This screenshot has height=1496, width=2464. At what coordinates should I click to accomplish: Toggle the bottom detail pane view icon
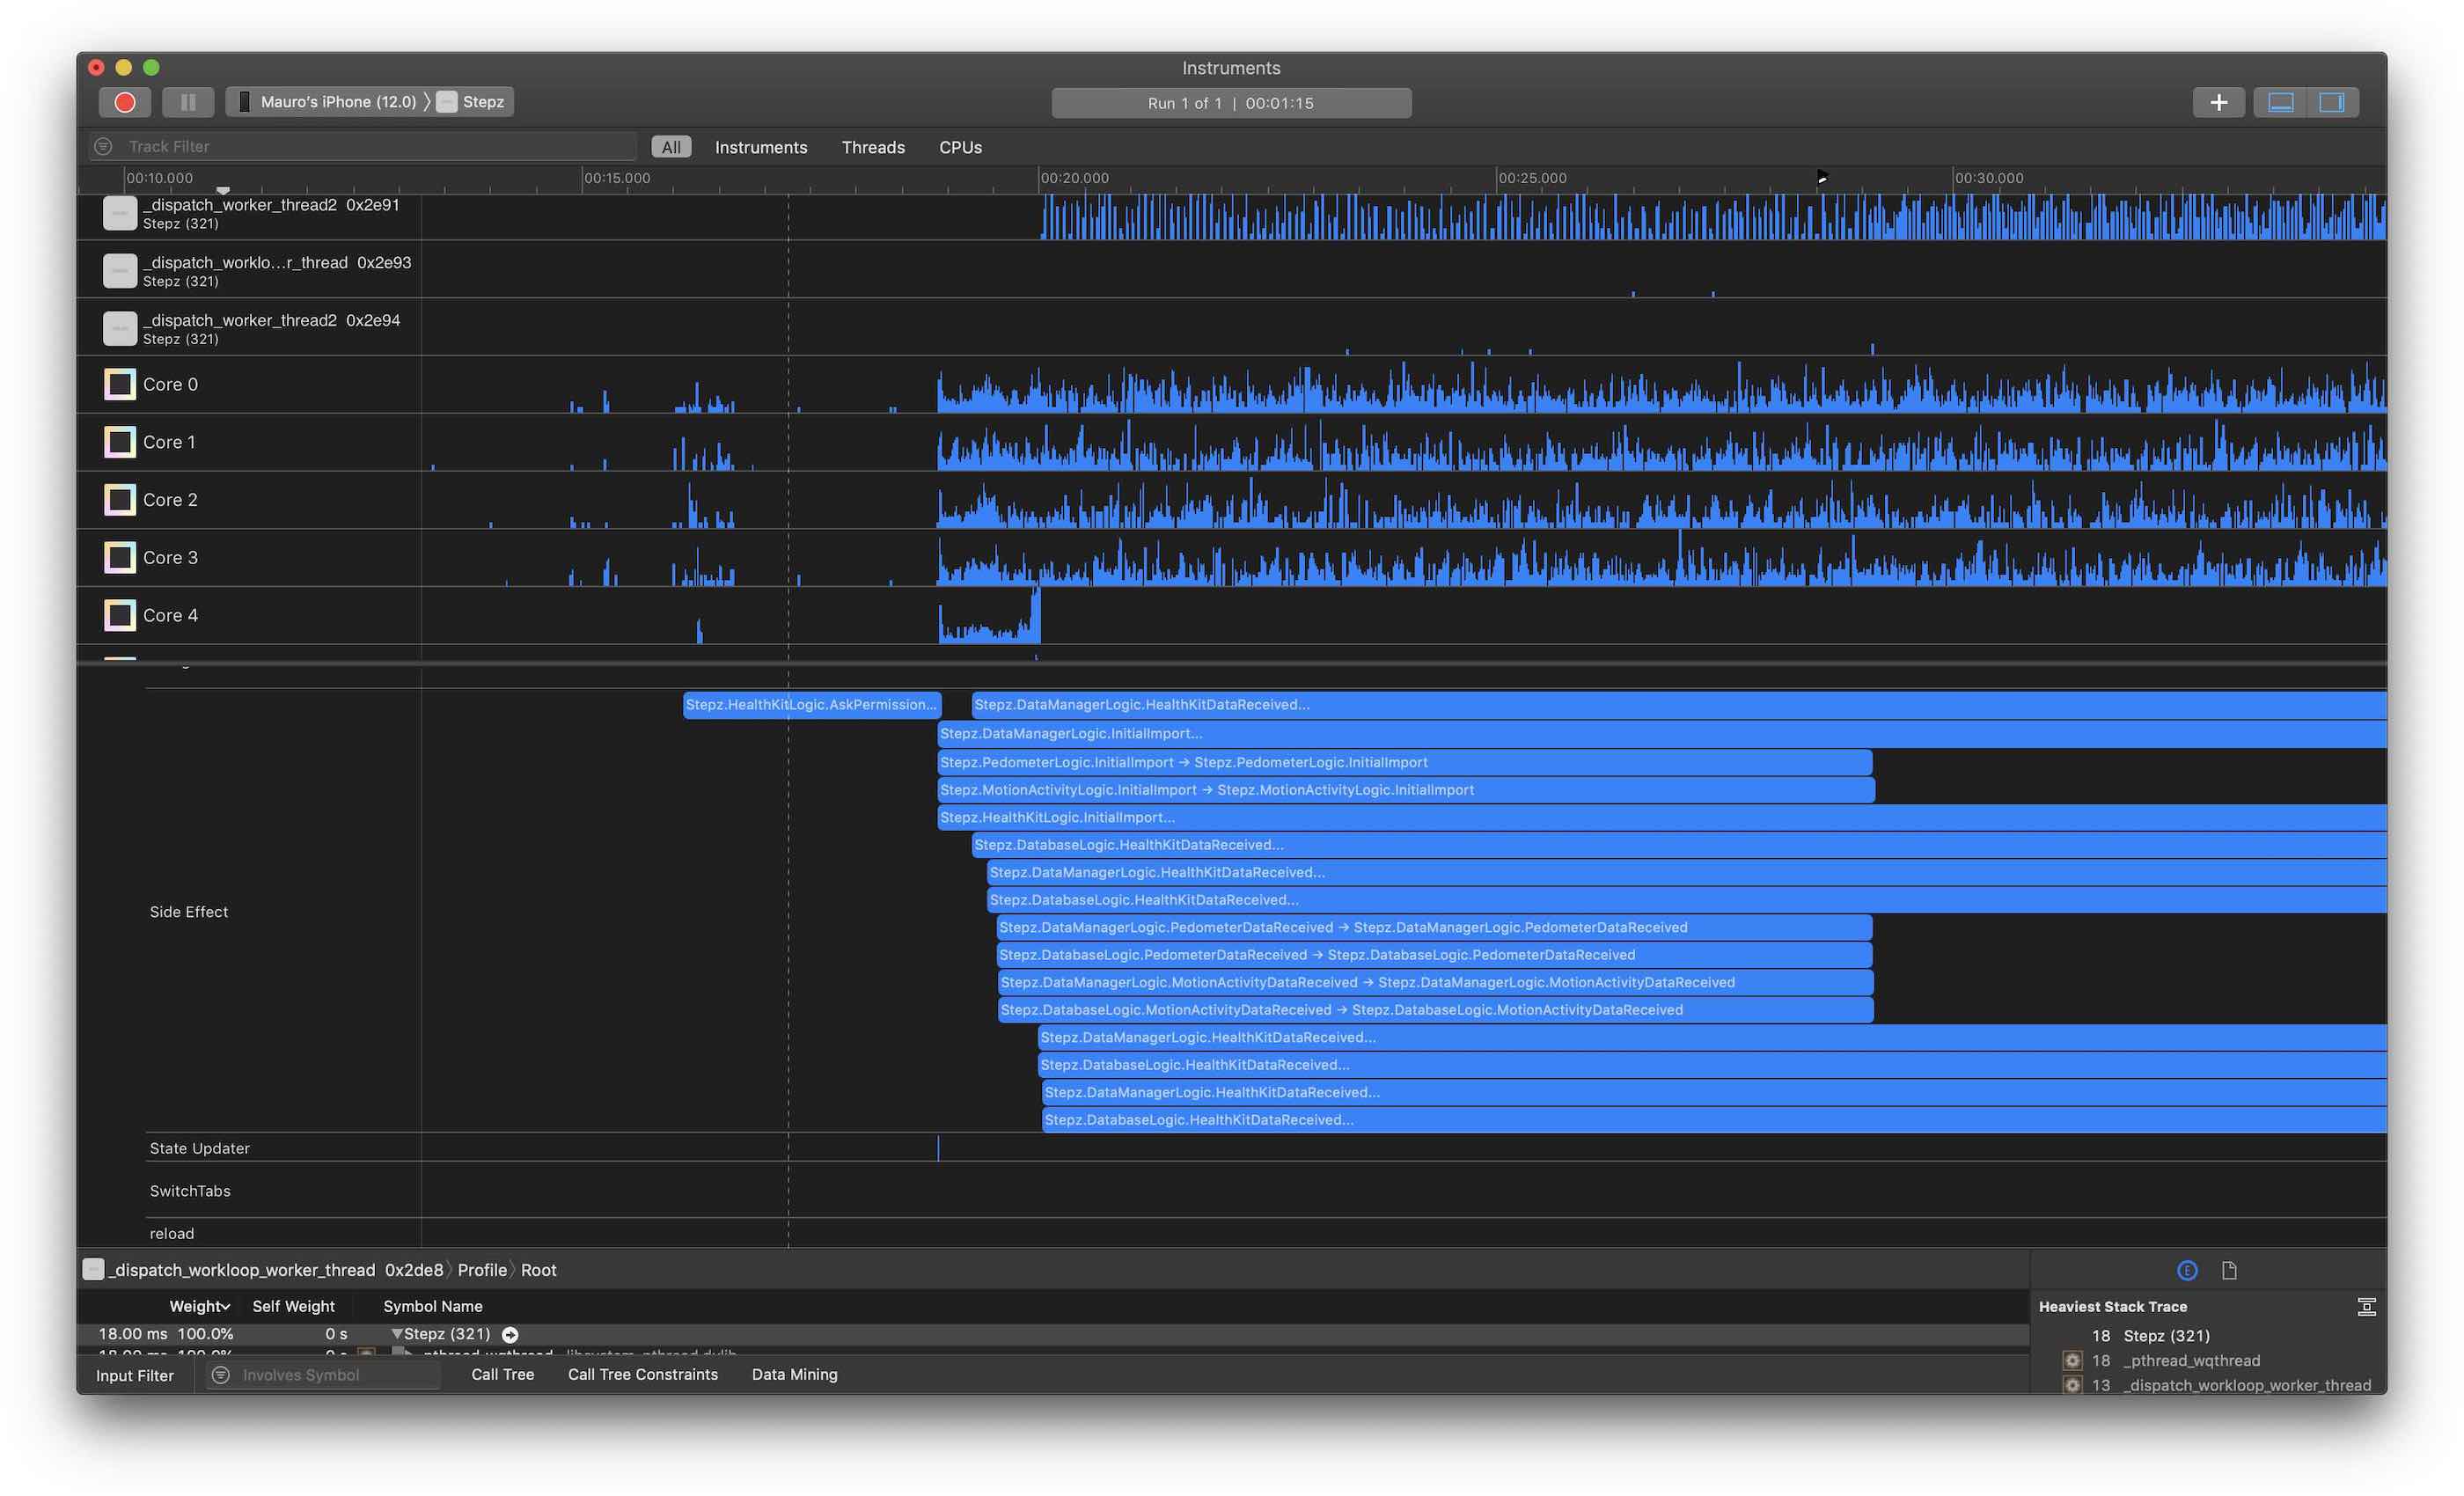click(2280, 102)
